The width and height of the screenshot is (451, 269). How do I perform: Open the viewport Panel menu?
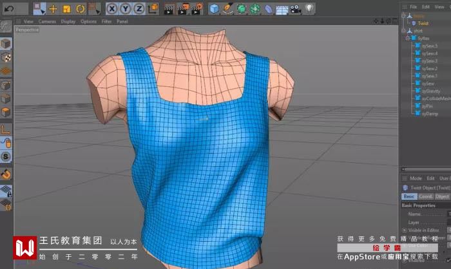coord(122,21)
